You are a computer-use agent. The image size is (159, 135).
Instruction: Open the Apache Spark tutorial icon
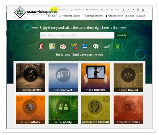click(106, 46)
